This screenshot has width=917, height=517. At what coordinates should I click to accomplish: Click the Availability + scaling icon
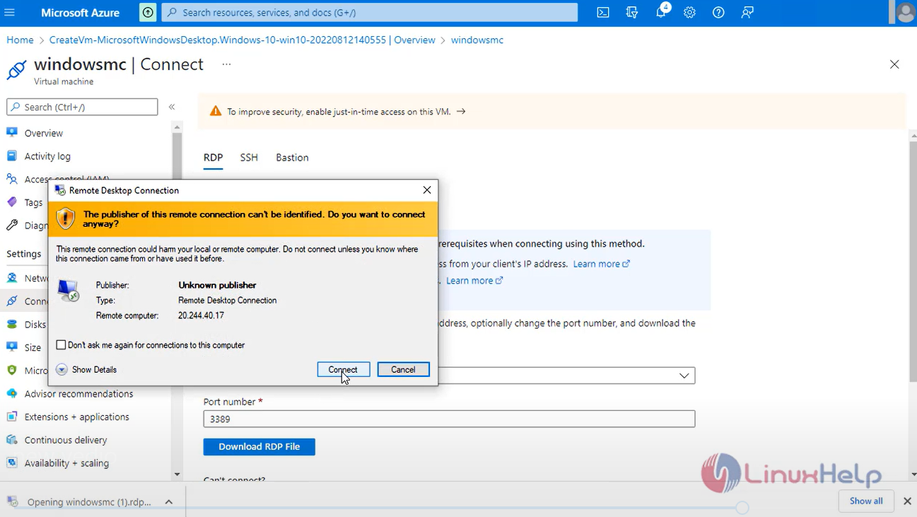[12, 463]
